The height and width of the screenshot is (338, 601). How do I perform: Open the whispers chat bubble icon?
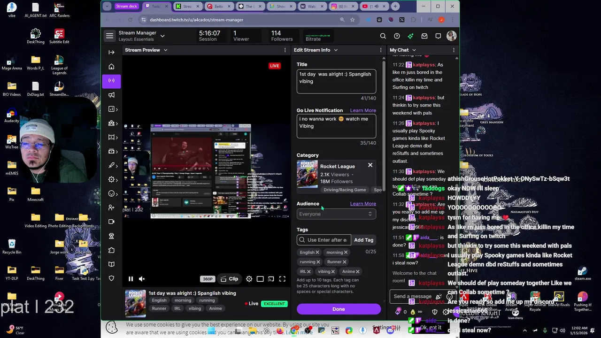tap(438, 36)
